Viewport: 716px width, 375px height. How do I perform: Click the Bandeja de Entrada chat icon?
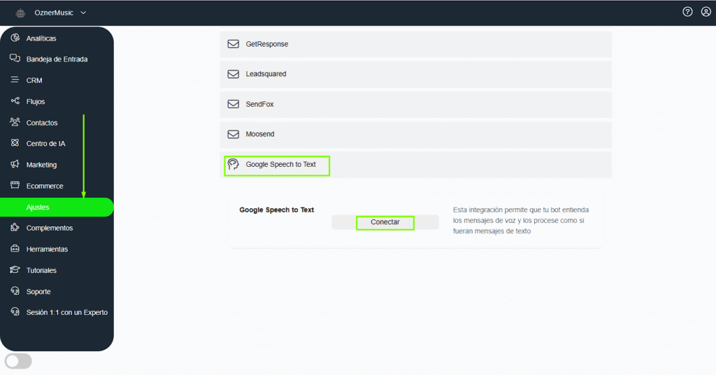[15, 59]
